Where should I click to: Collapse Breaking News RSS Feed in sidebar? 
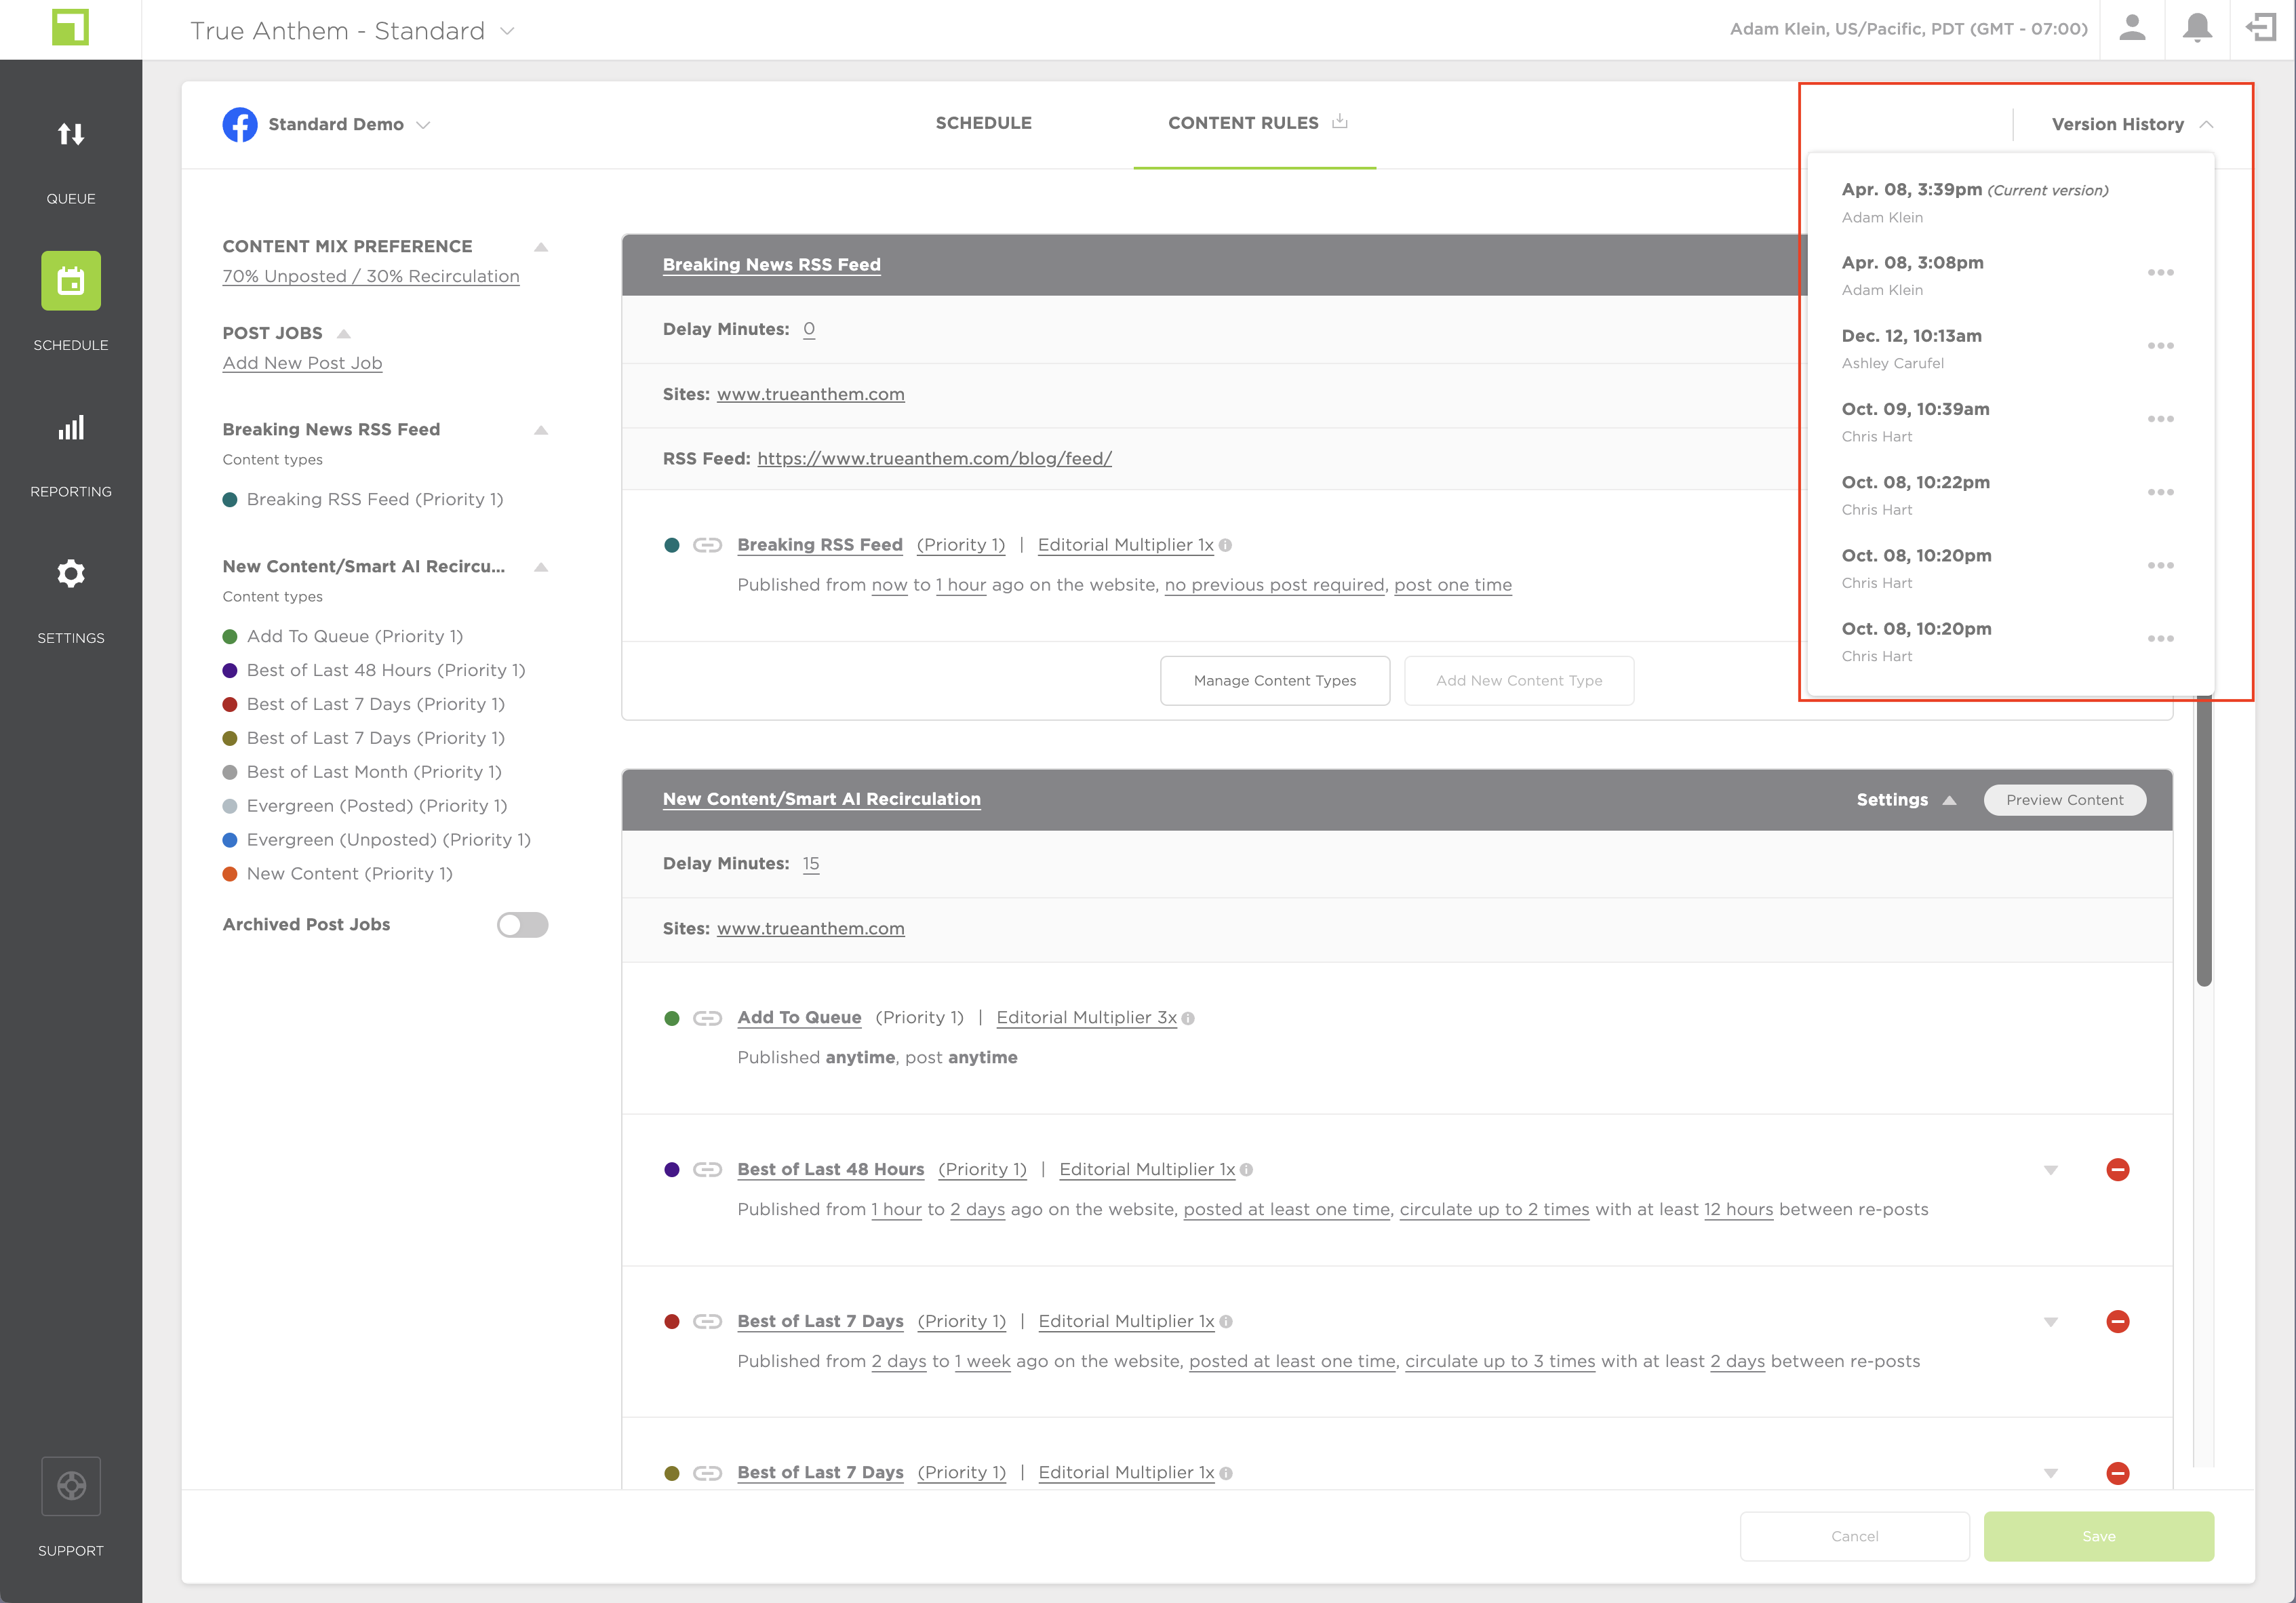541,430
